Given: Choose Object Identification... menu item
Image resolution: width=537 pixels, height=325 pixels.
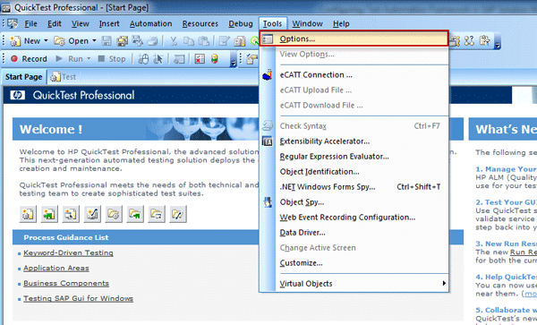Looking at the screenshot, I should click(354, 172).
